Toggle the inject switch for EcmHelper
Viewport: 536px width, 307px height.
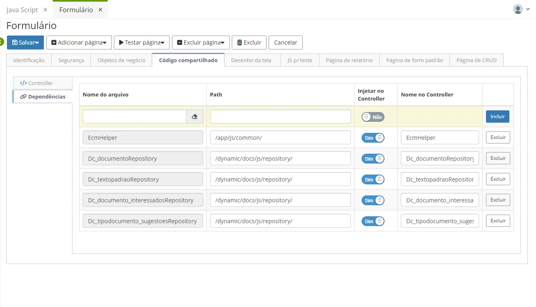[x=373, y=138]
